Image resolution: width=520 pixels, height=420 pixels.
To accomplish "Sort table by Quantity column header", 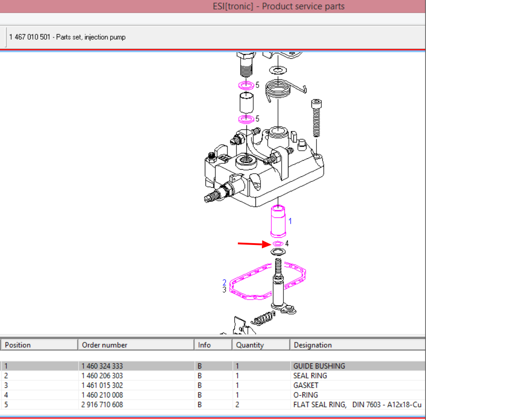I will click(260, 345).
